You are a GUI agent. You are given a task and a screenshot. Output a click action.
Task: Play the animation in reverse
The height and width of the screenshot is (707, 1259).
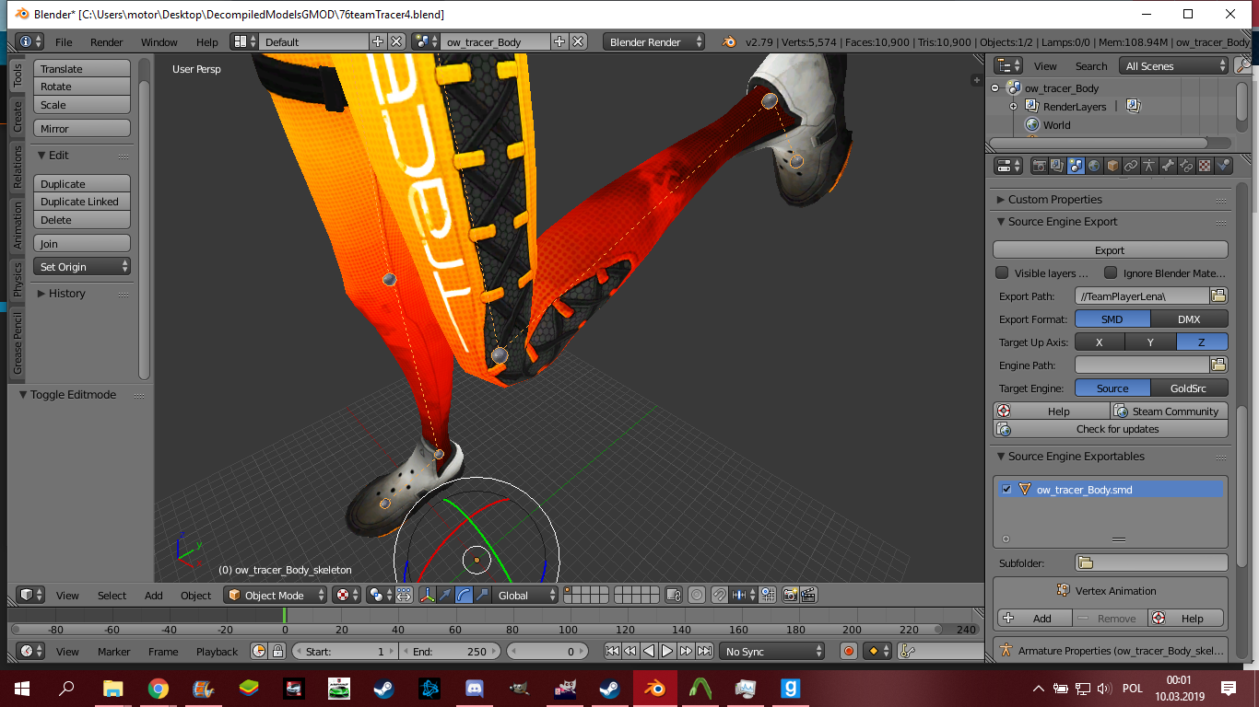click(x=649, y=651)
